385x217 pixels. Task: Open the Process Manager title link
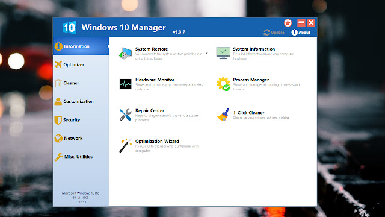(x=251, y=80)
